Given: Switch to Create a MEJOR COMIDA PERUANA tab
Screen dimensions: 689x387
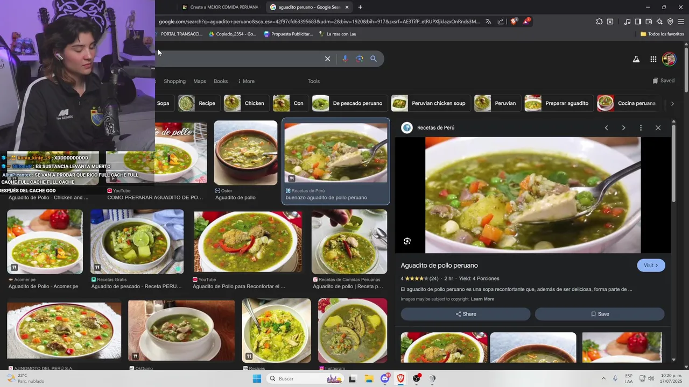Looking at the screenshot, I should pyautogui.click(x=220, y=7).
